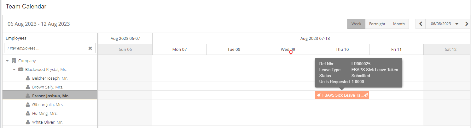Go to next week with right arrow
Image resolution: width=471 pixels, height=128 pixels.
(467, 24)
